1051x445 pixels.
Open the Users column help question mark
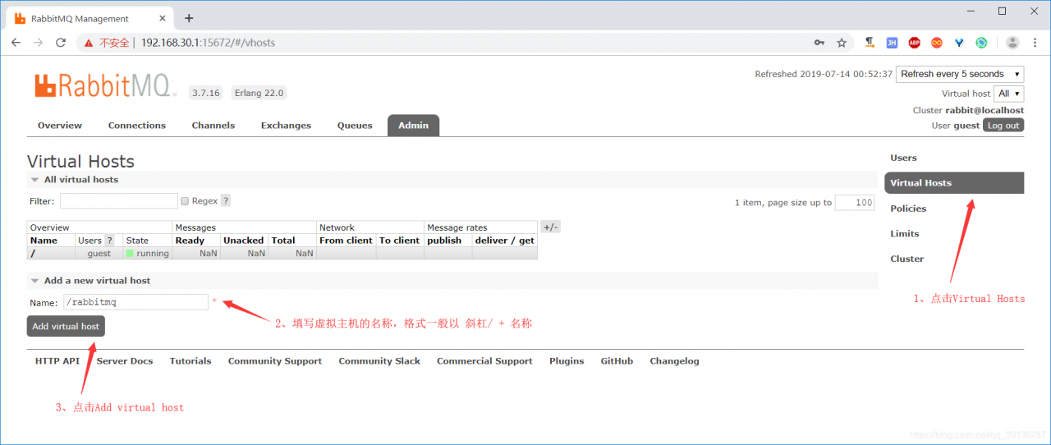click(x=109, y=241)
